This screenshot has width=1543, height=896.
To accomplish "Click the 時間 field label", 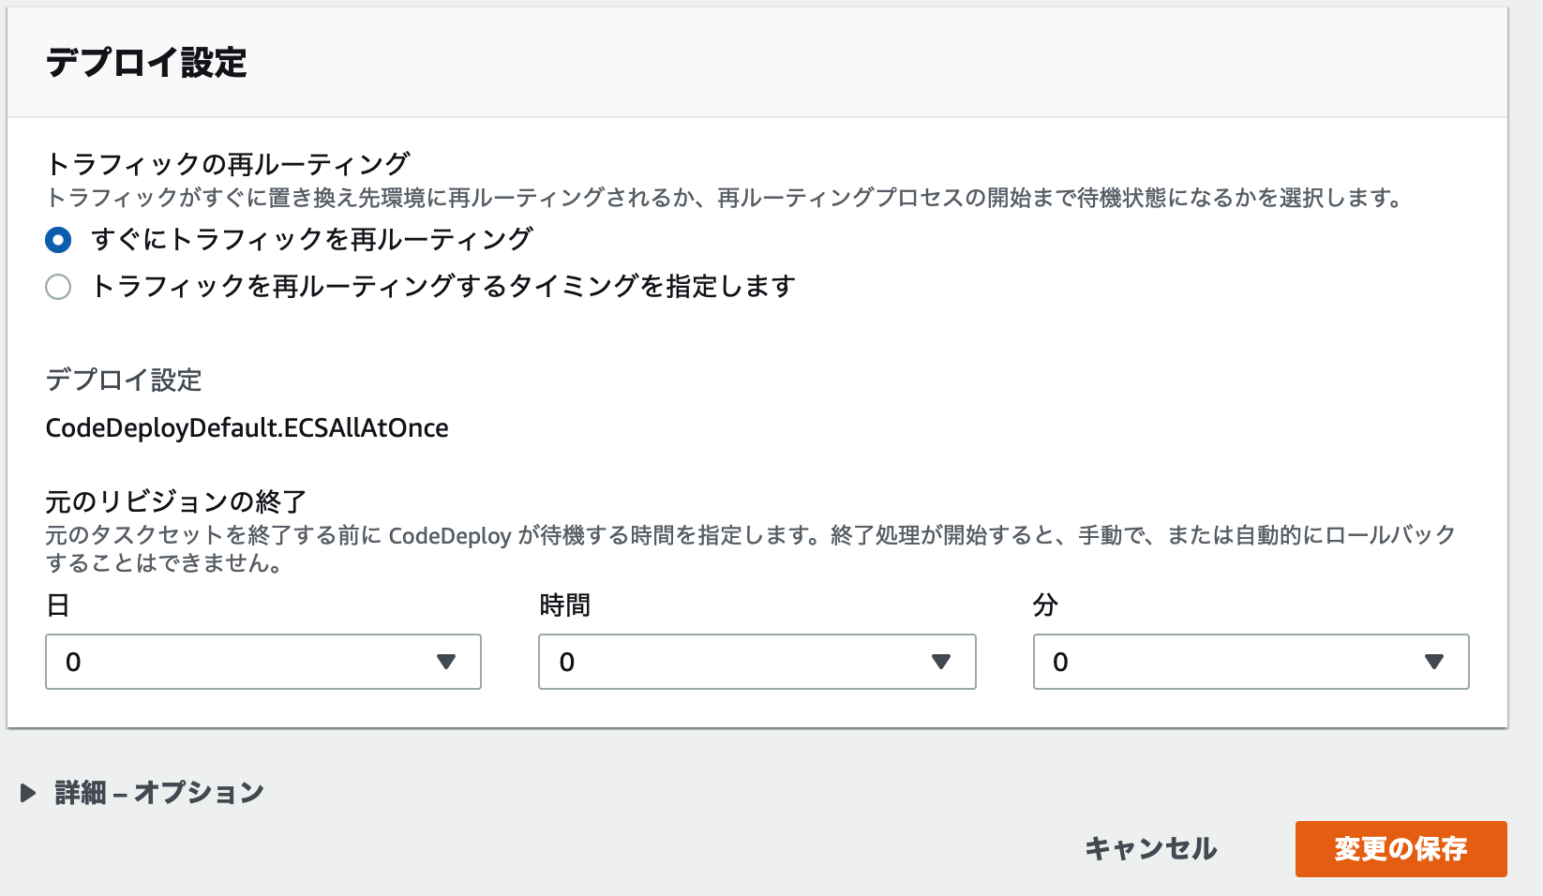I will [x=564, y=605].
